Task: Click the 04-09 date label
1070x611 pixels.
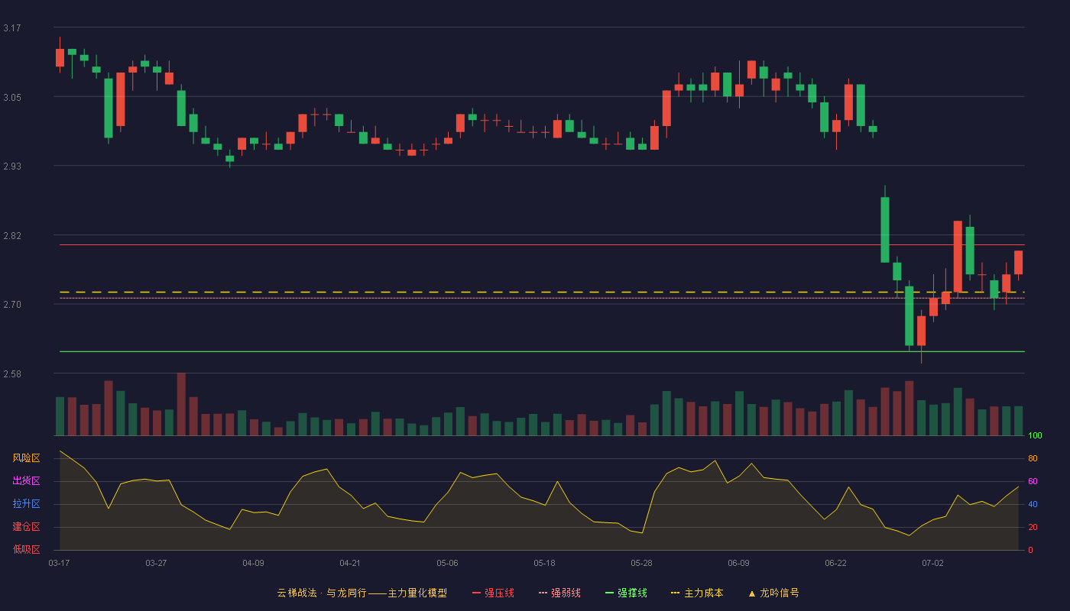Action: (x=253, y=563)
